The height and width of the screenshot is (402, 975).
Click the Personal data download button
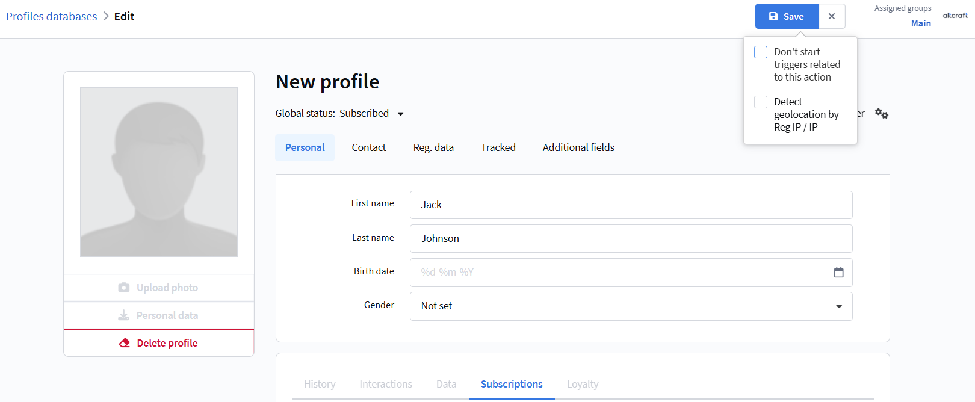point(159,315)
